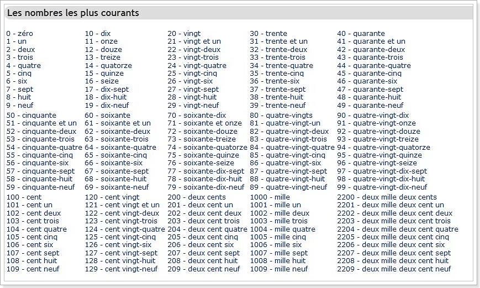Click the line '60 - soixante'
480x288 pixels.
point(108,115)
